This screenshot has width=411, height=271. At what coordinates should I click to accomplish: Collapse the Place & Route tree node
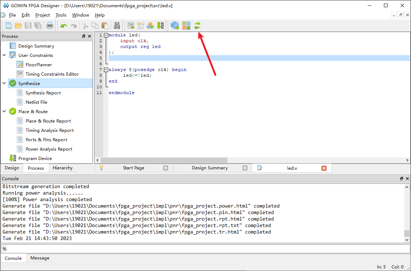pos(4,111)
